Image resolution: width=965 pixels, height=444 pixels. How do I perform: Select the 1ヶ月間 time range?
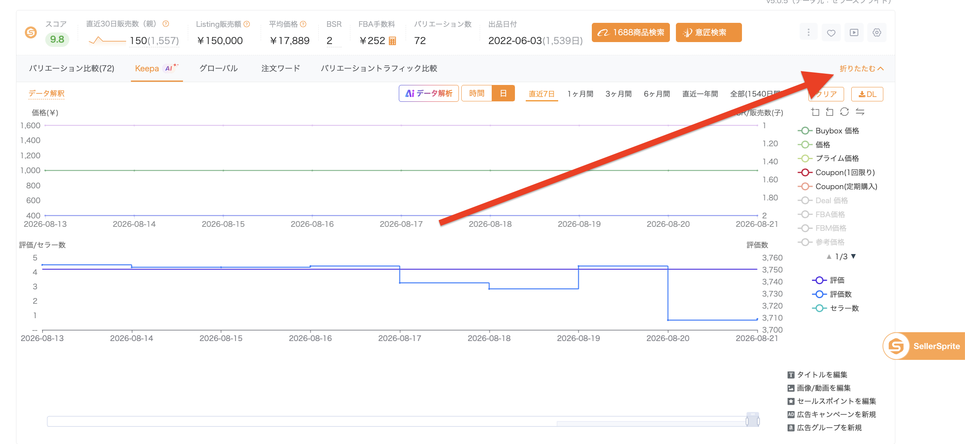[580, 94]
